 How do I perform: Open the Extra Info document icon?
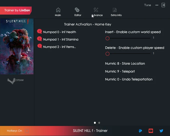(x=114, y=10)
